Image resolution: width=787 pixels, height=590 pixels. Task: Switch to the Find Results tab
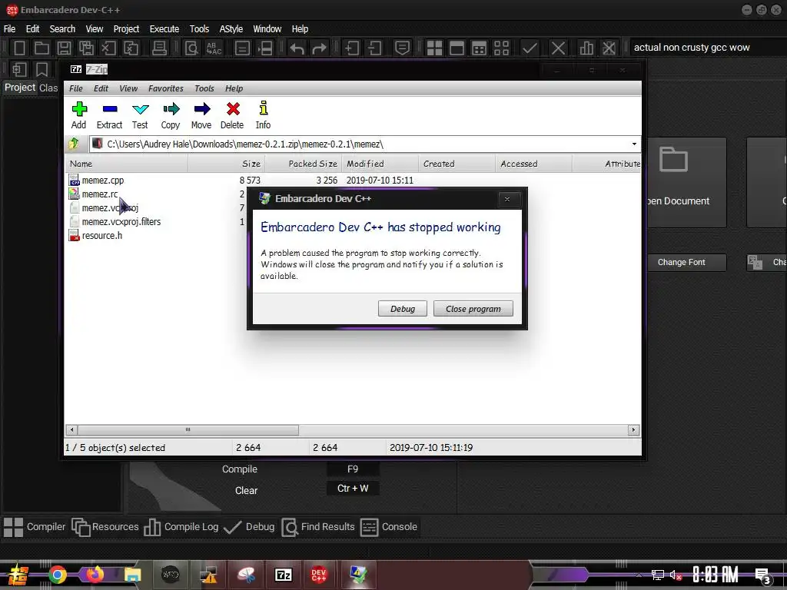(318, 527)
